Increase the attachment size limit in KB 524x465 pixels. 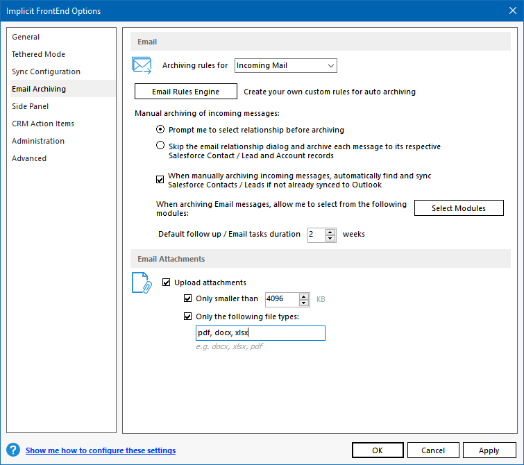pyautogui.click(x=304, y=296)
